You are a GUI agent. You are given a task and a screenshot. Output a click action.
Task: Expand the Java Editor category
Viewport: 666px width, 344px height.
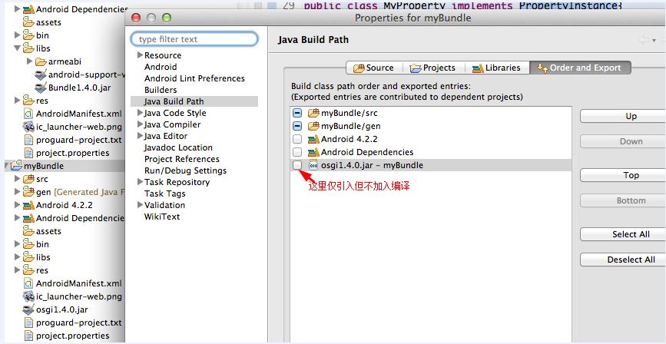click(140, 136)
